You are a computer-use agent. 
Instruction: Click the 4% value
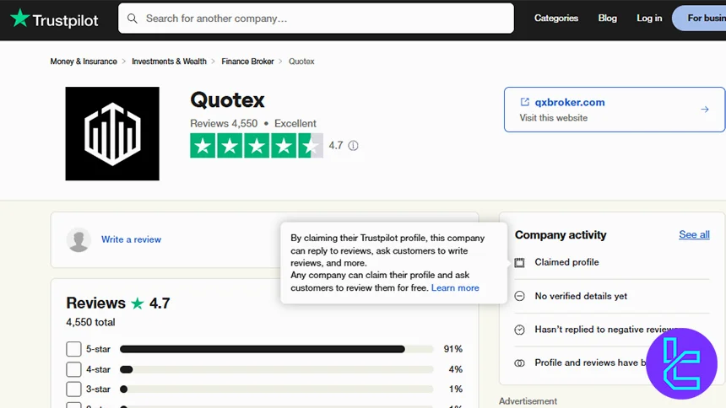click(456, 369)
